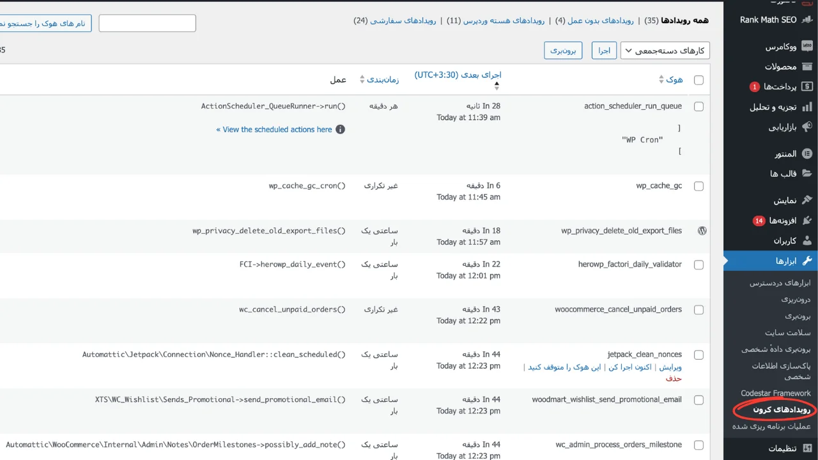The width and height of the screenshot is (818, 460).
Task: Check the wp_cache_gc event checkbox
Action: [698, 186]
